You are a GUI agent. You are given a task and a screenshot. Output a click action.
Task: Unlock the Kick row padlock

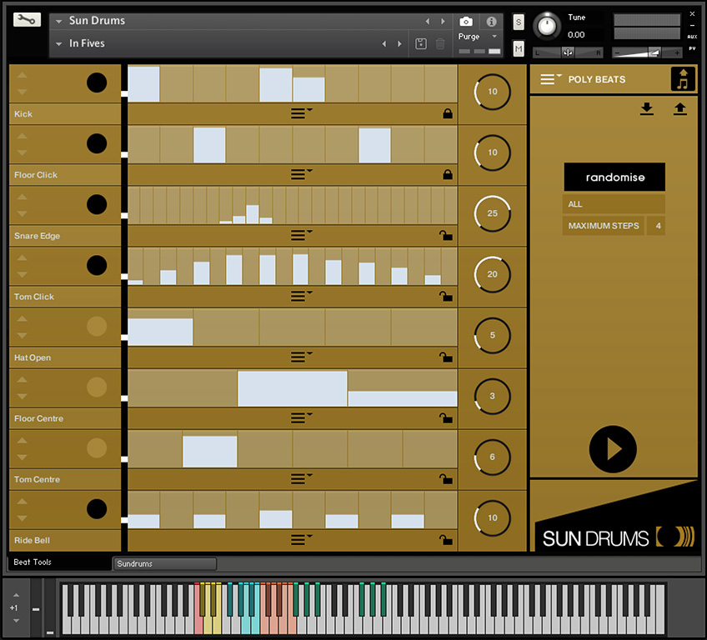click(x=447, y=113)
